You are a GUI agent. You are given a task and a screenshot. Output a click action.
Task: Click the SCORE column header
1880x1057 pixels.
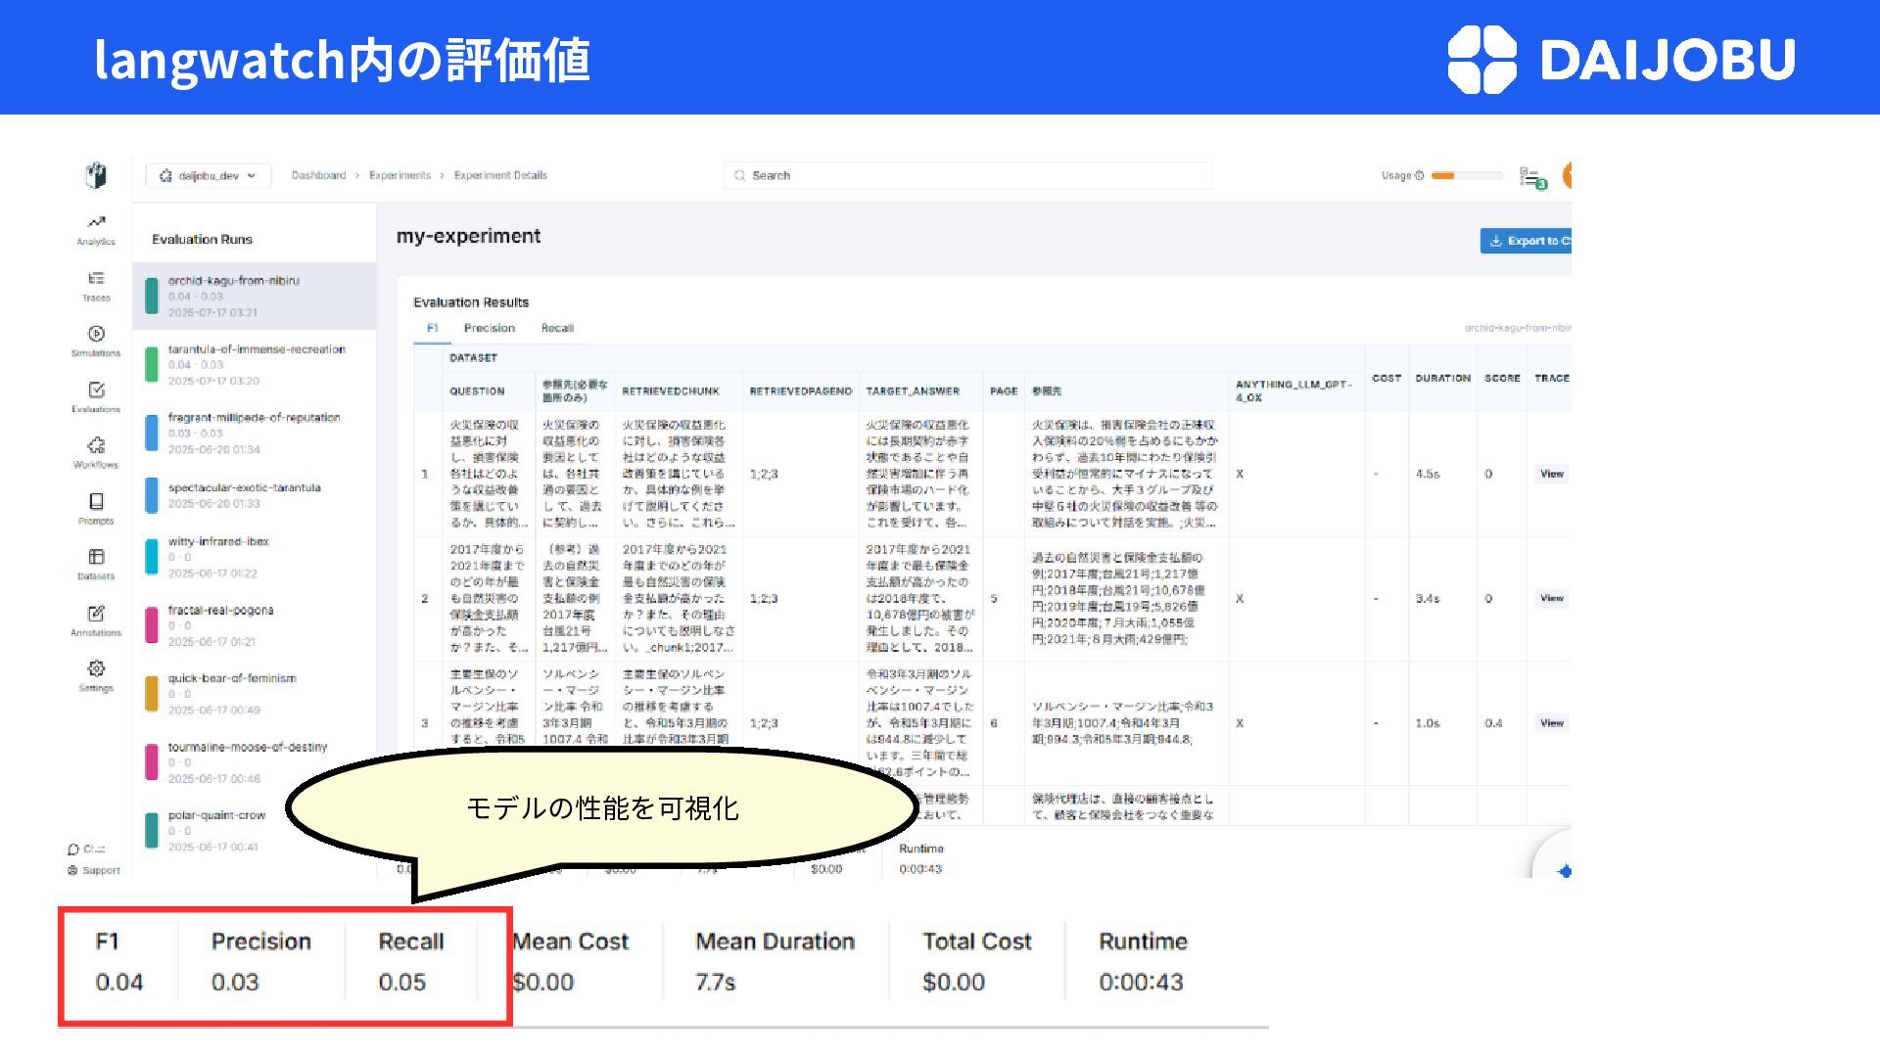(x=1502, y=378)
